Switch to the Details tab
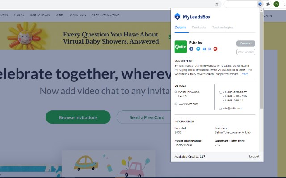The height and width of the screenshot is (178, 286). point(180,28)
